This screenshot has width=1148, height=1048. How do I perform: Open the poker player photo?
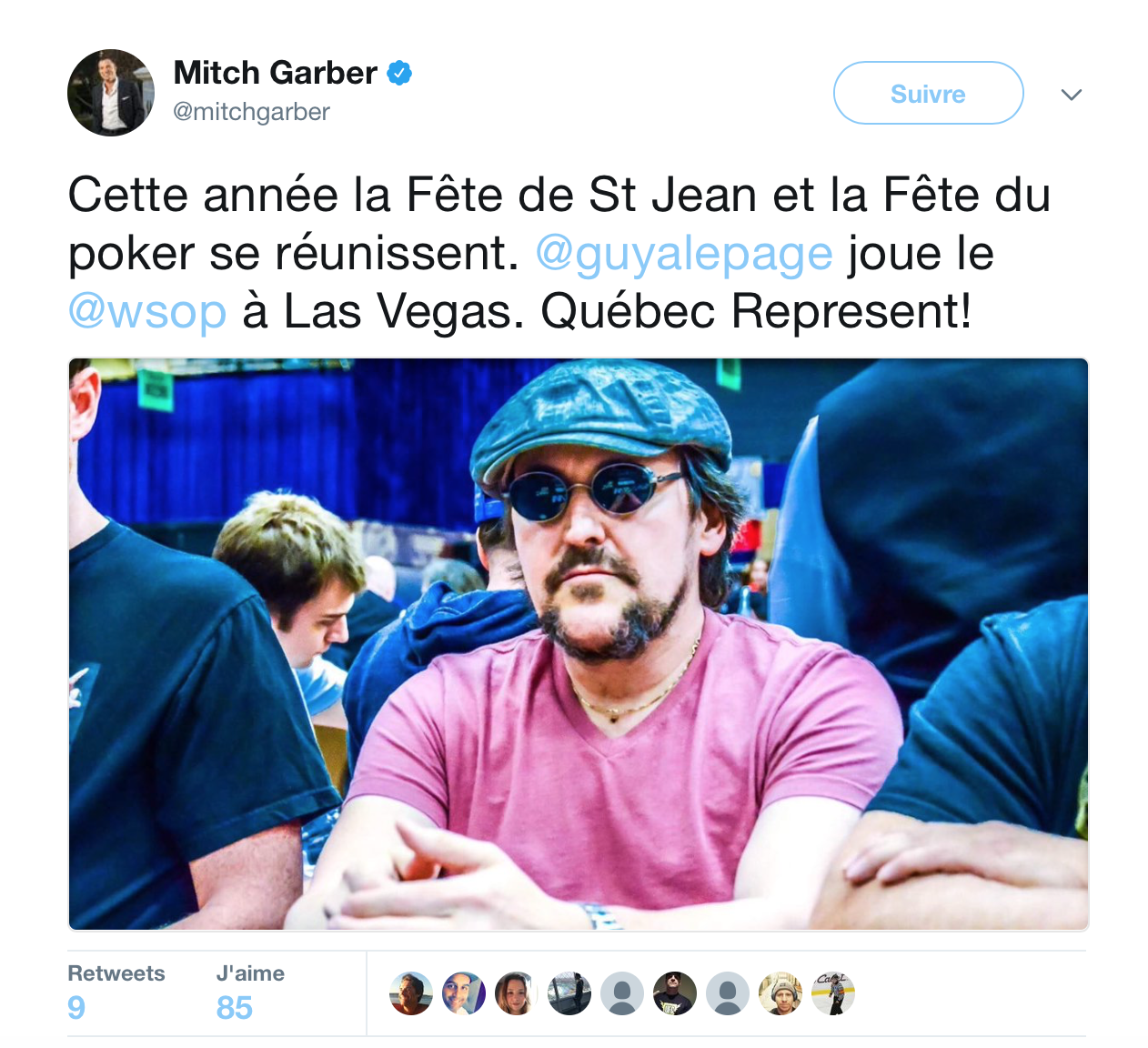pyautogui.click(x=579, y=644)
